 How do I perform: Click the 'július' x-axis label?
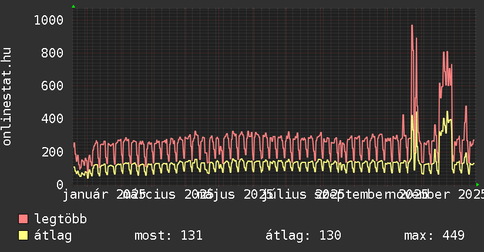point(282,195)
